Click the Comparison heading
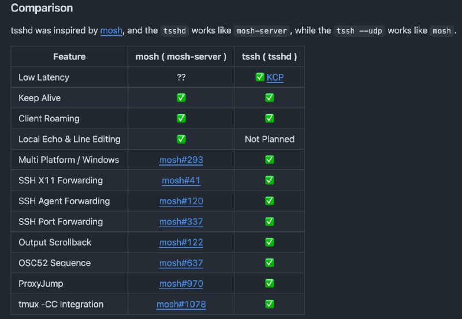This screenshot has width=462, height=319. [42, 8]
